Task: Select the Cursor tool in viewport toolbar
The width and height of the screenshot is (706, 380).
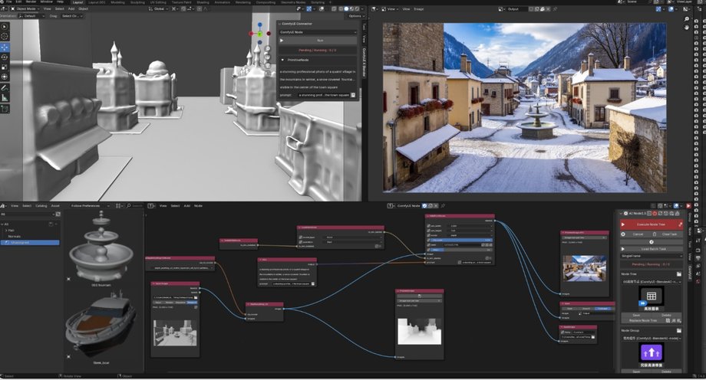Action: coord(5,37)
